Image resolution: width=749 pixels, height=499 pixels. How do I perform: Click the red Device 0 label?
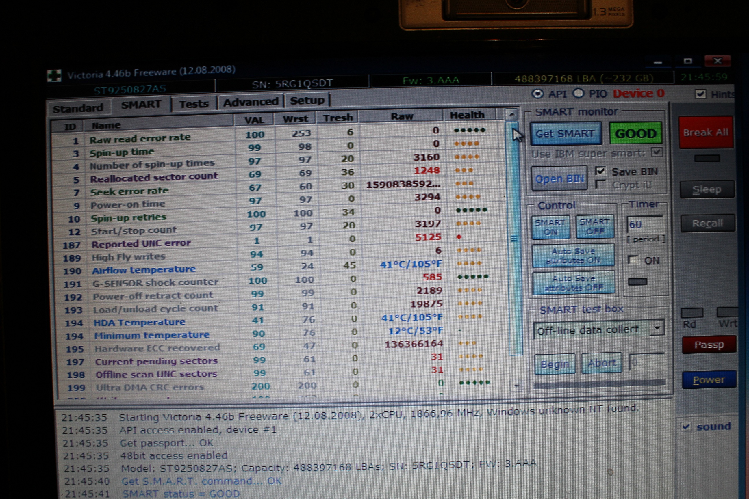[x=639, y=93]
